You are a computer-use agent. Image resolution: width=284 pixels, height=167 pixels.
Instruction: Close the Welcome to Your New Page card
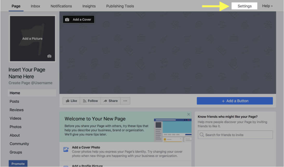(x=188, y=114)
